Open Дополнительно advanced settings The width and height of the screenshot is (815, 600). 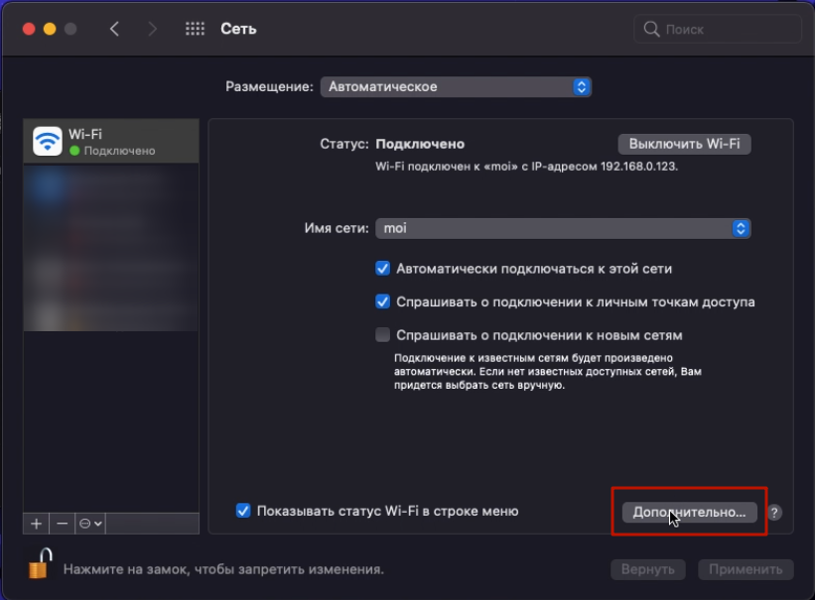[689, 512]
